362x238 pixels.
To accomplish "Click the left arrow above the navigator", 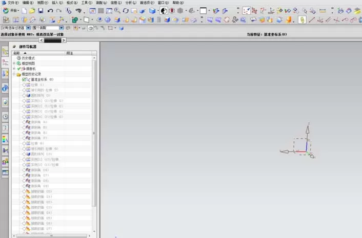I will point(42,40).
